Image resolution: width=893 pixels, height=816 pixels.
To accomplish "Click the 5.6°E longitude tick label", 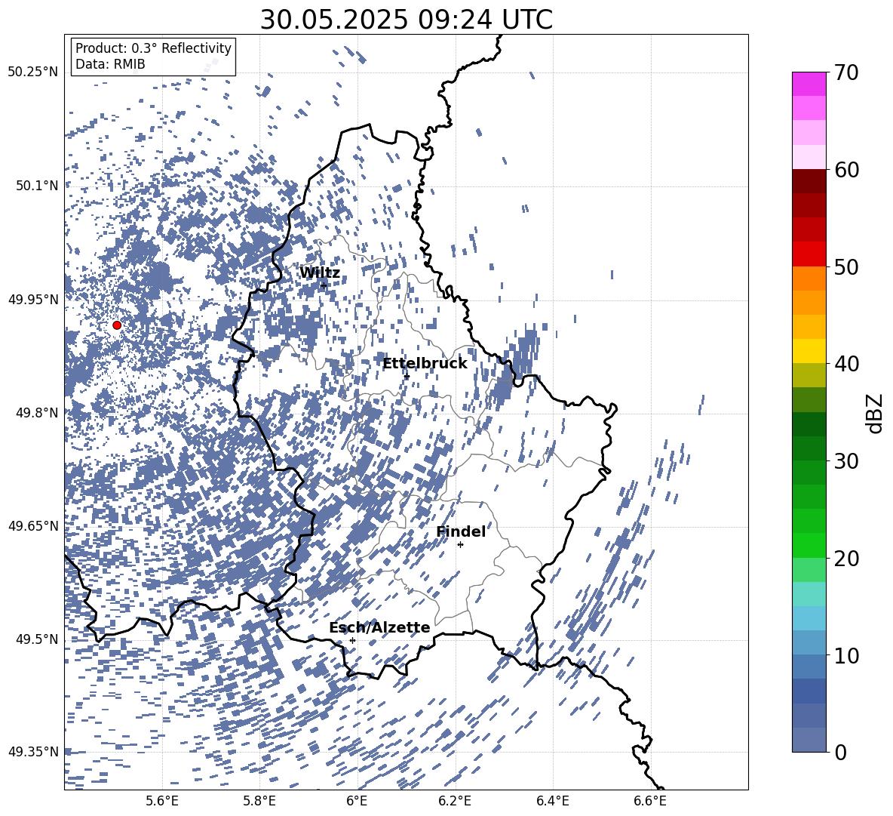I will 161,801.
